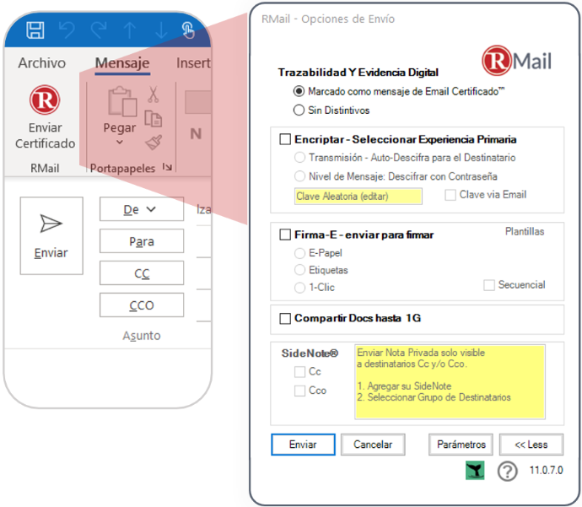Open the Archivo tab
This screenshot has width=582, height=507.
tap(41, 63)
